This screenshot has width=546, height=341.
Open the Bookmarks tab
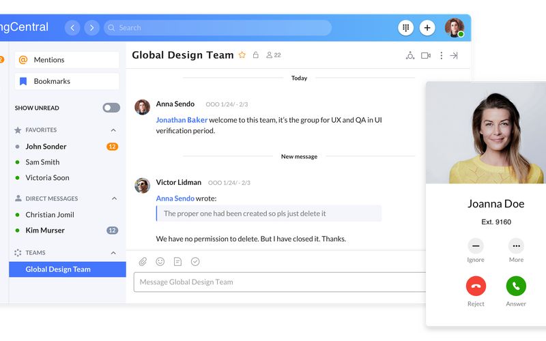(x=67, y=81)
